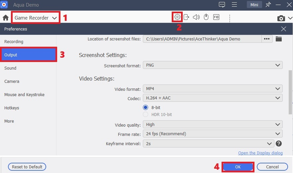The width and height of the screenshot is (293, 173).
Task: Click the F10 hotkeys icon
Action: click(x=216, y=17)
